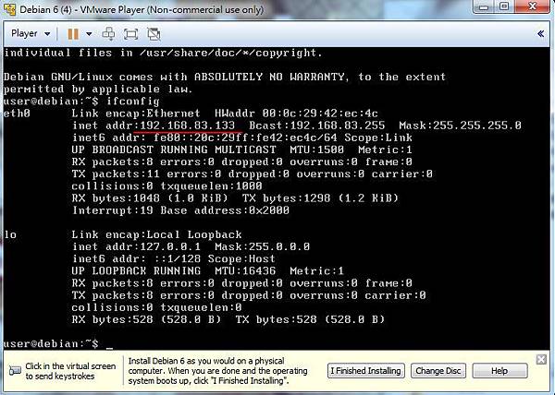Pause the virtual machine
Image resolution: width=555 pixels, height=395 pixels.
pos(73,34)
